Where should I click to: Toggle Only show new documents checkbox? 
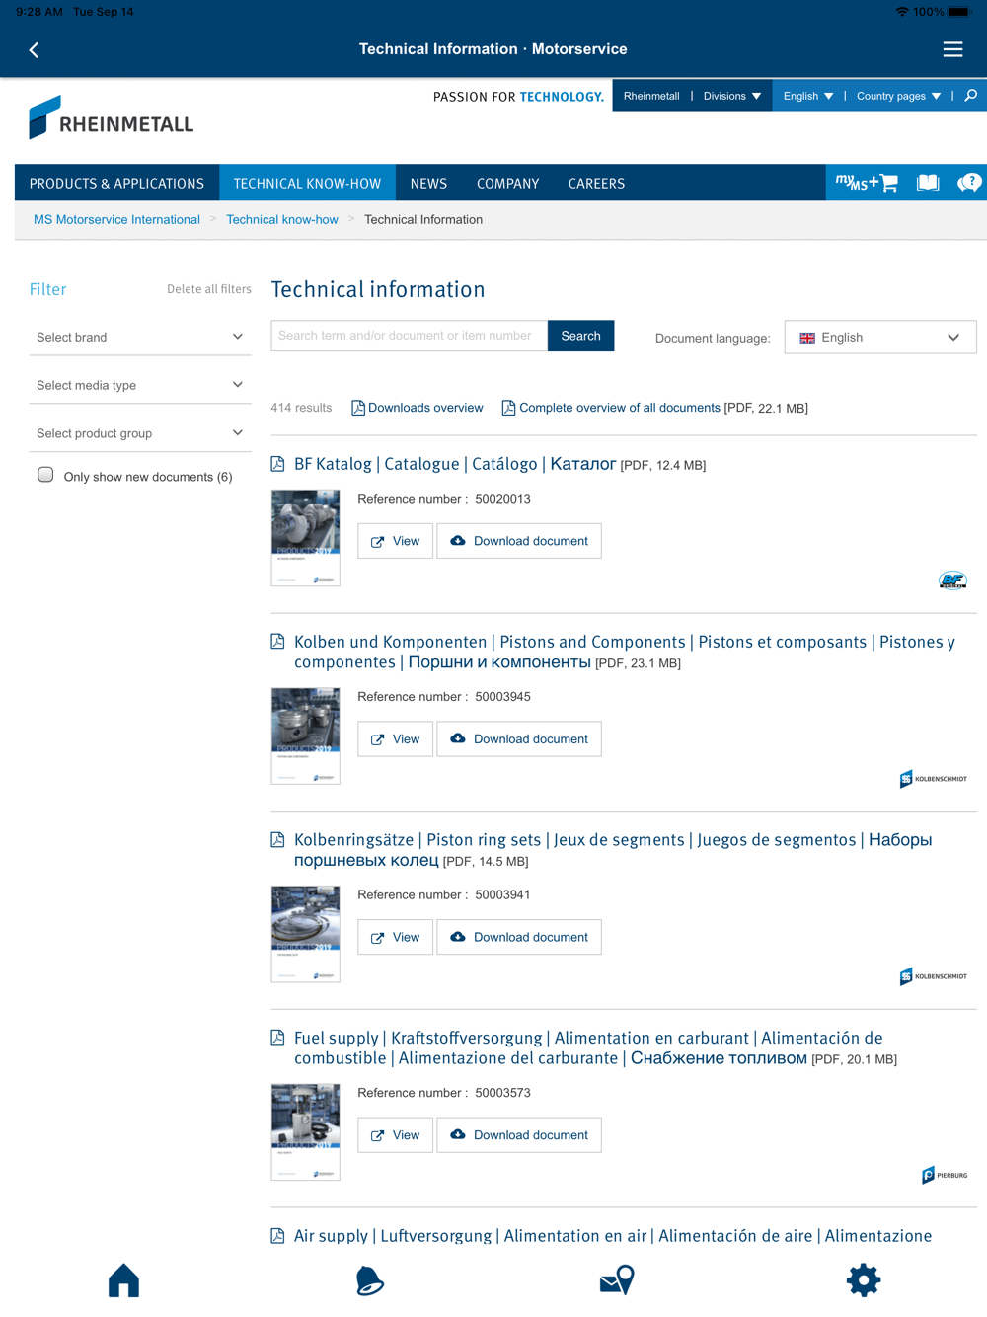click(45, 475)
